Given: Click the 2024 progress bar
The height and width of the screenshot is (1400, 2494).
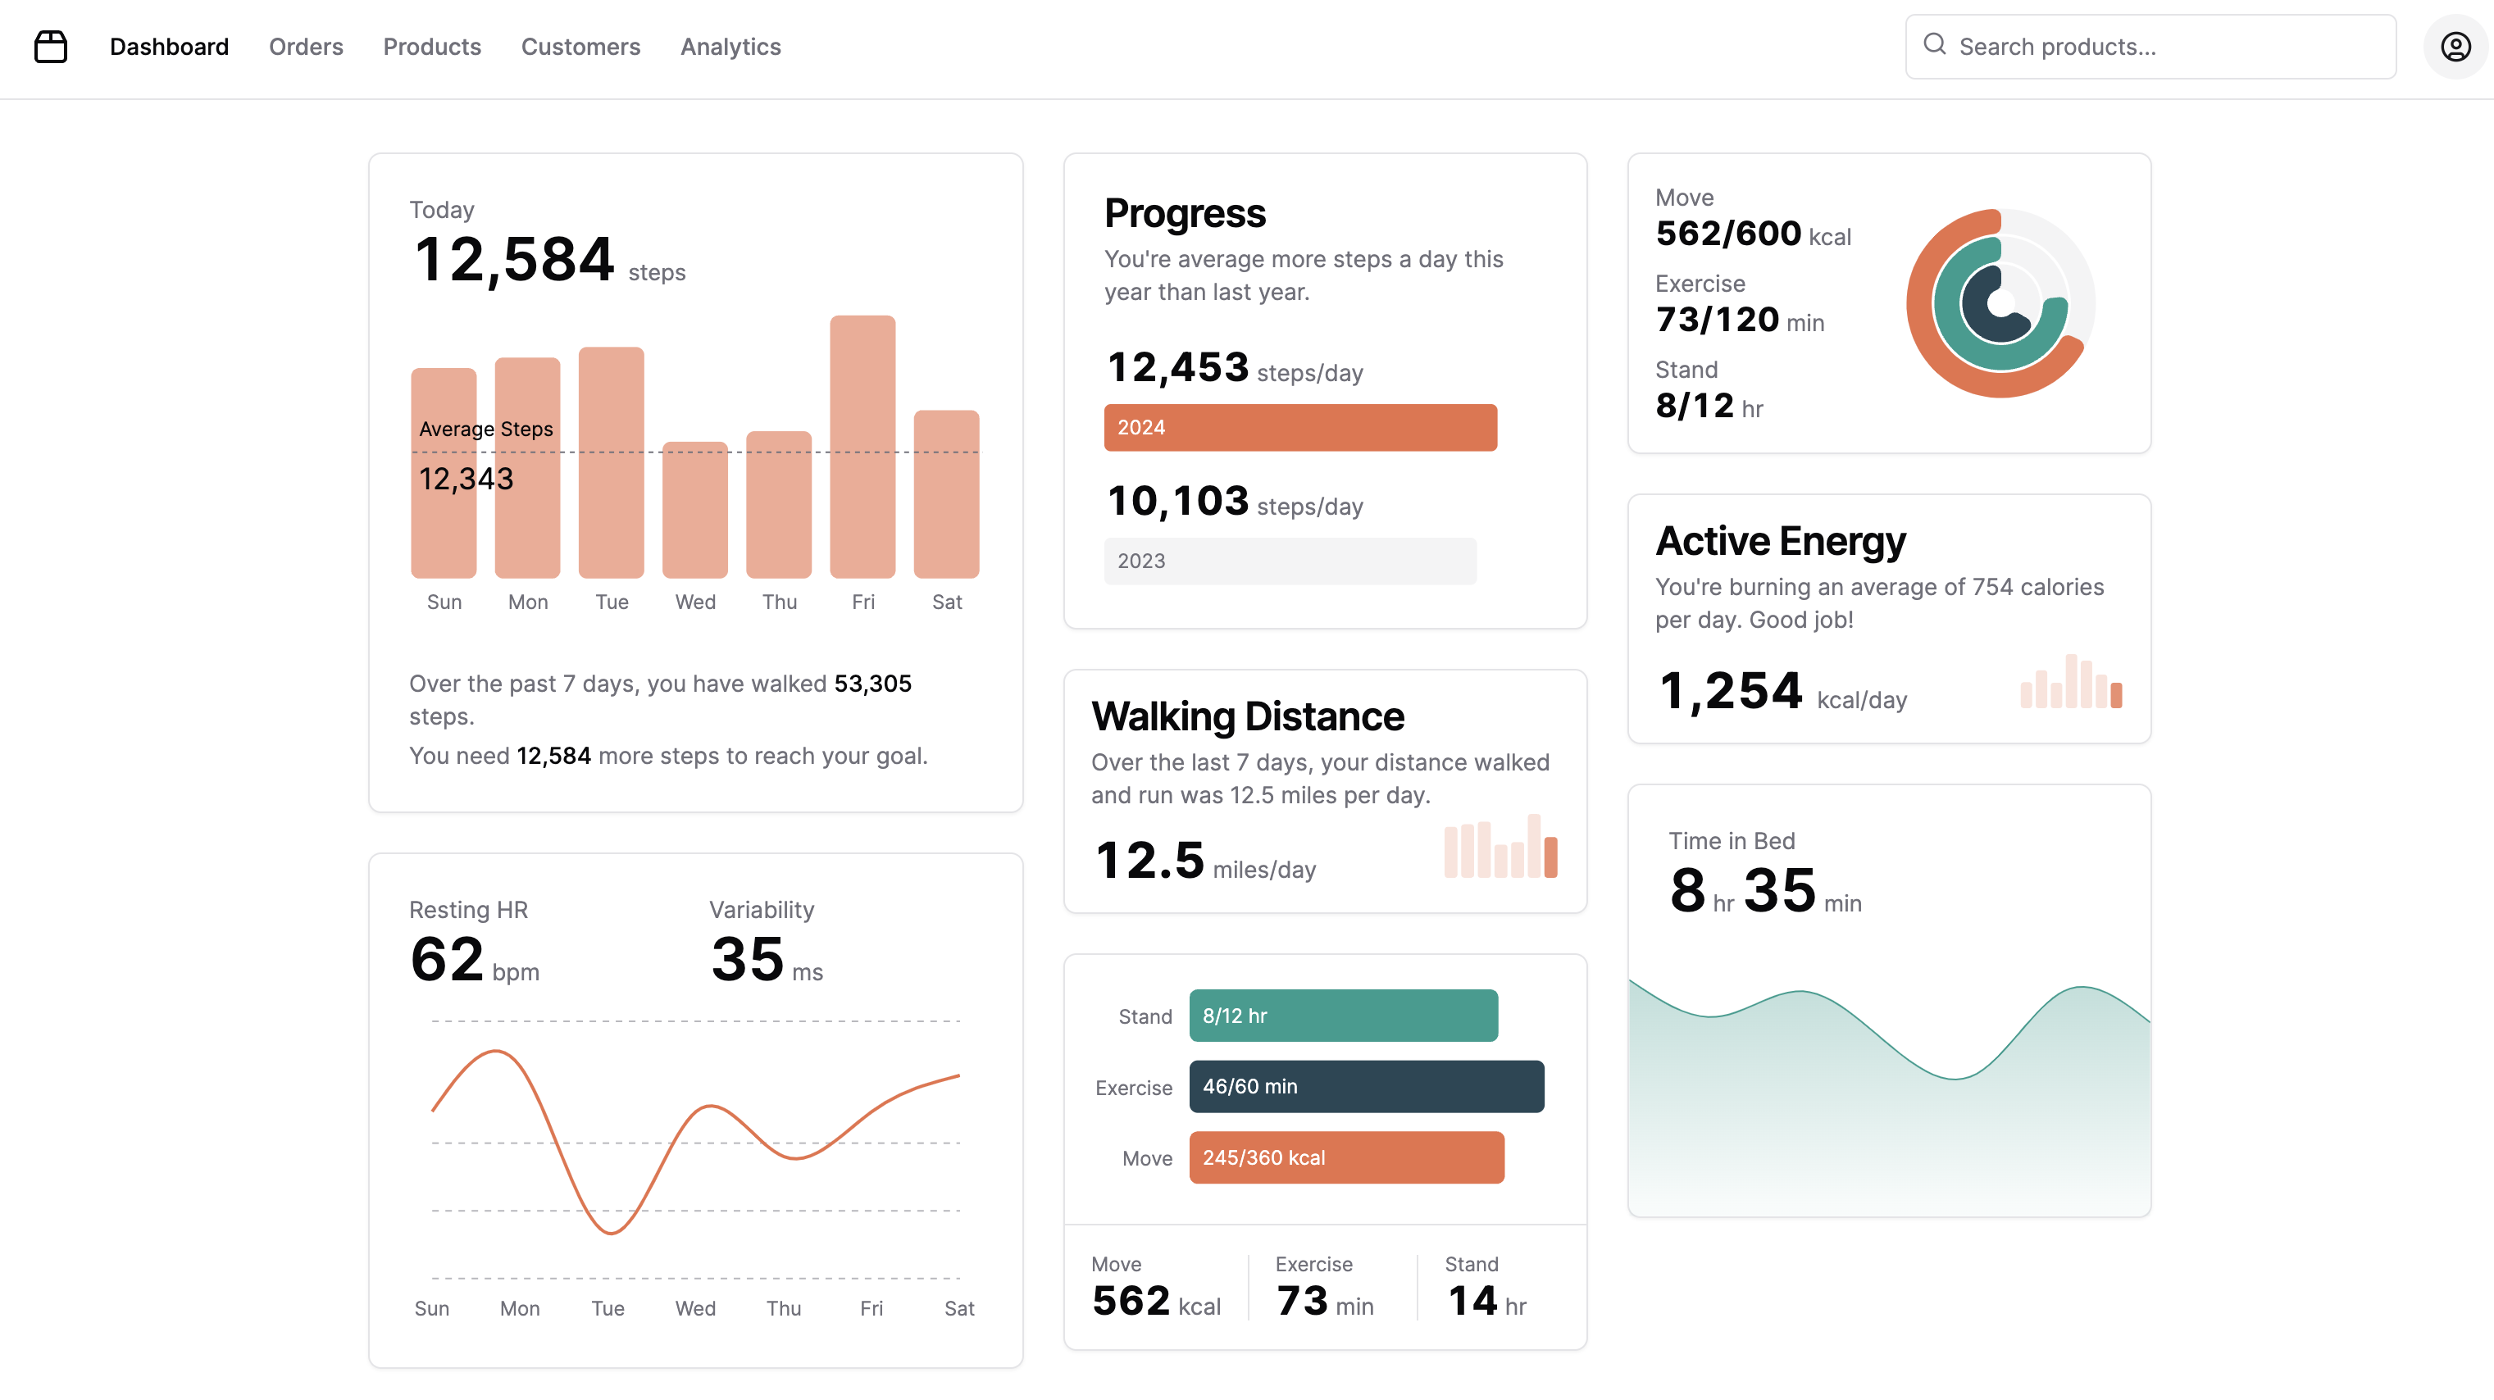Looking at the screenshot, I should [1299, 427].
